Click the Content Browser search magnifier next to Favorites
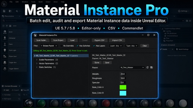 pyautogui.click(x=19, y=95)
